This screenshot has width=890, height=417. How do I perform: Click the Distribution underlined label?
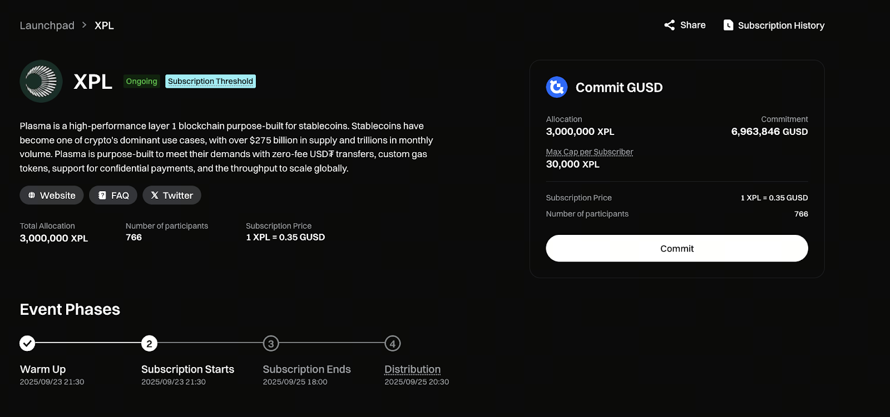tap(412, 369)
